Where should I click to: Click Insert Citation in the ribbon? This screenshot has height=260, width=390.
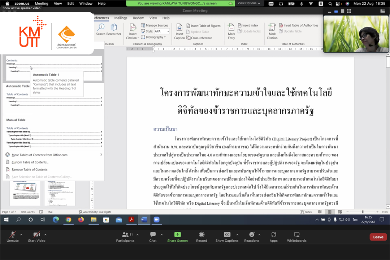click(x=133, y=31)
